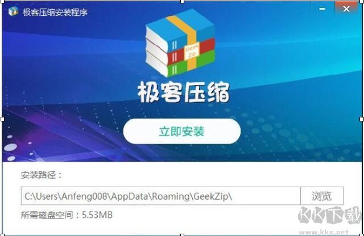The width and height of the screenshot is (364, 236).
Task: Click the 安装路径 label
Action: [x=42, y=175]
